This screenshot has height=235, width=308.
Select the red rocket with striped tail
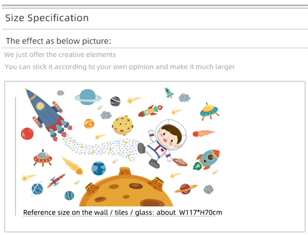150,111
